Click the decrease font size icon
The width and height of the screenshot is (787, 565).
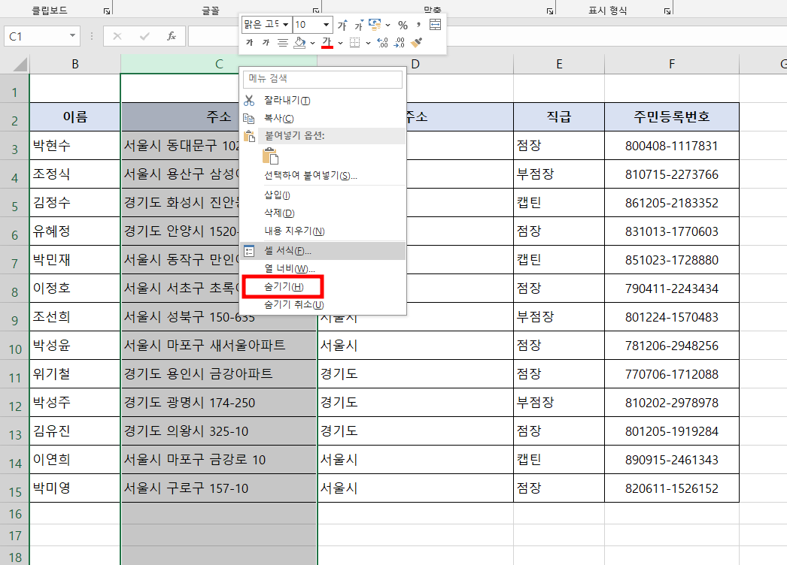click(x=358, y=25)
